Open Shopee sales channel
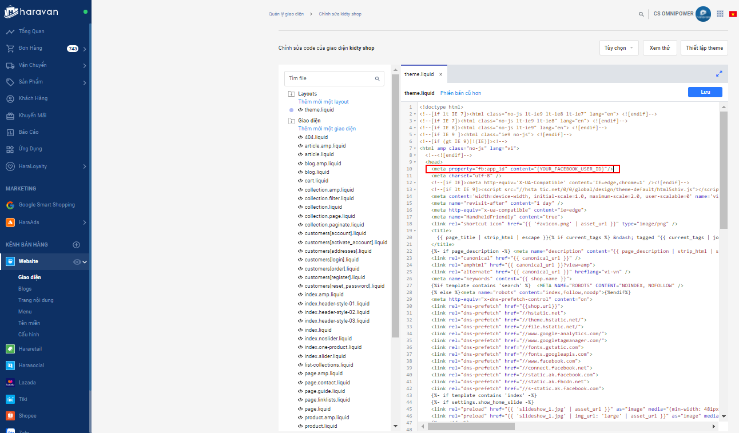739x433 pixels. (27, 416)
